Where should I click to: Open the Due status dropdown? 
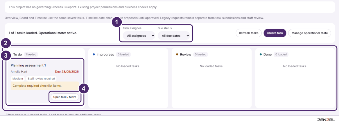pyautogui.click(x=174, y=36)
